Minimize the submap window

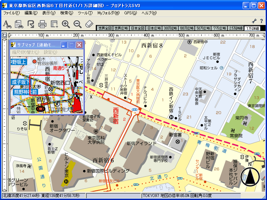(x=63, y=45)
